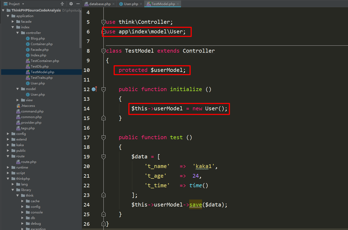This screenshot has width=348, height=230.
Task: Expand the facade folder
Action: (x=13, y=22)
